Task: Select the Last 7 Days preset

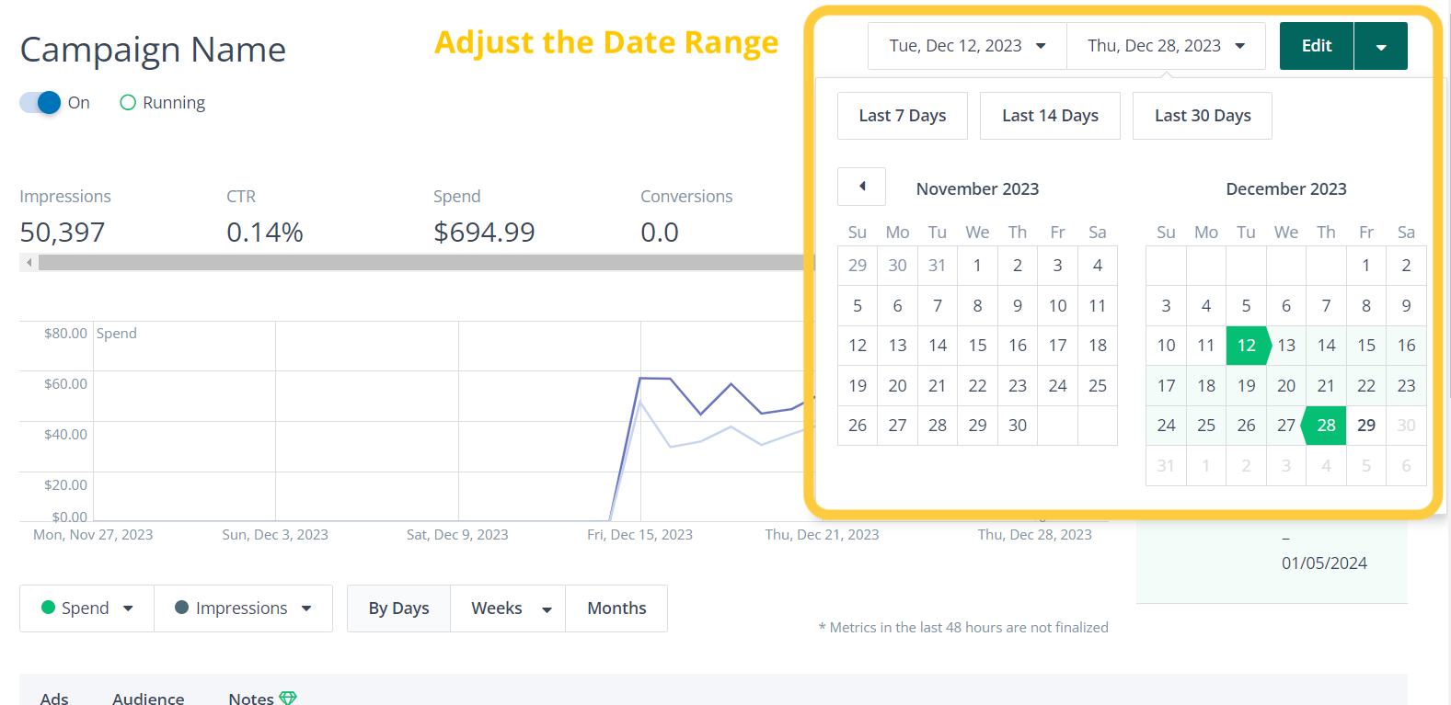Action: click(x=903, y=116)
